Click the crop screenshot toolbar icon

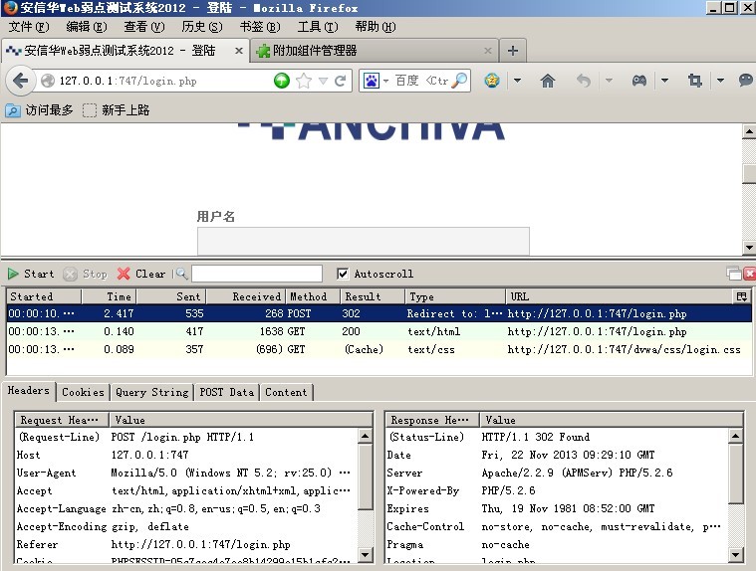[695, 81]
